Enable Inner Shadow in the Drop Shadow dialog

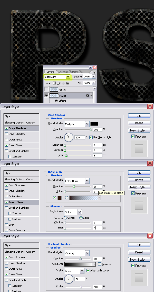tap(7, 134)
